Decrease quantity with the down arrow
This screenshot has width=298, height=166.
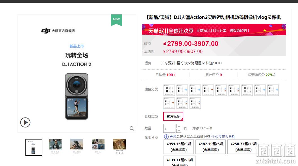click(x=179, y=131)
